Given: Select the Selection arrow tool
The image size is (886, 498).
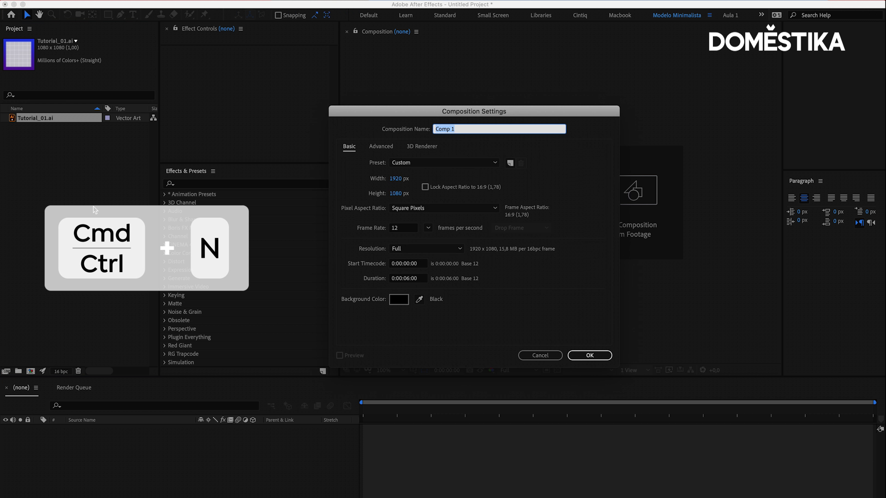Looking at the screenshot, I should 27,15.
